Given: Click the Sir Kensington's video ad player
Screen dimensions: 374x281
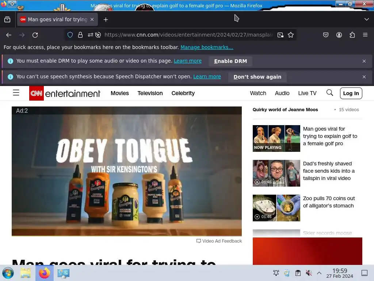Looking at the screenshot, I should [x=127, y=171].
